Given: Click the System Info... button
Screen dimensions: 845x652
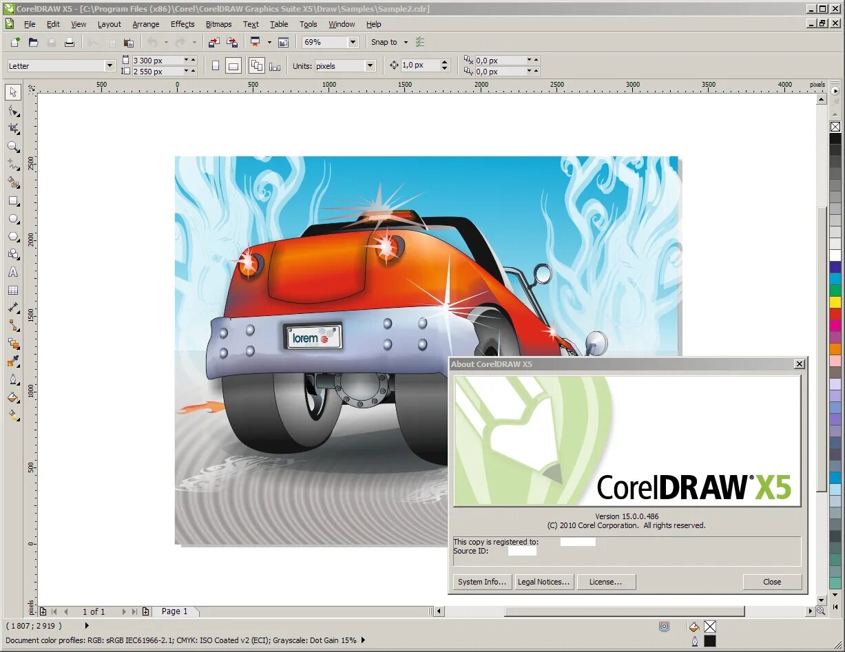Looking at the screenshot, I should coord(482,582).
